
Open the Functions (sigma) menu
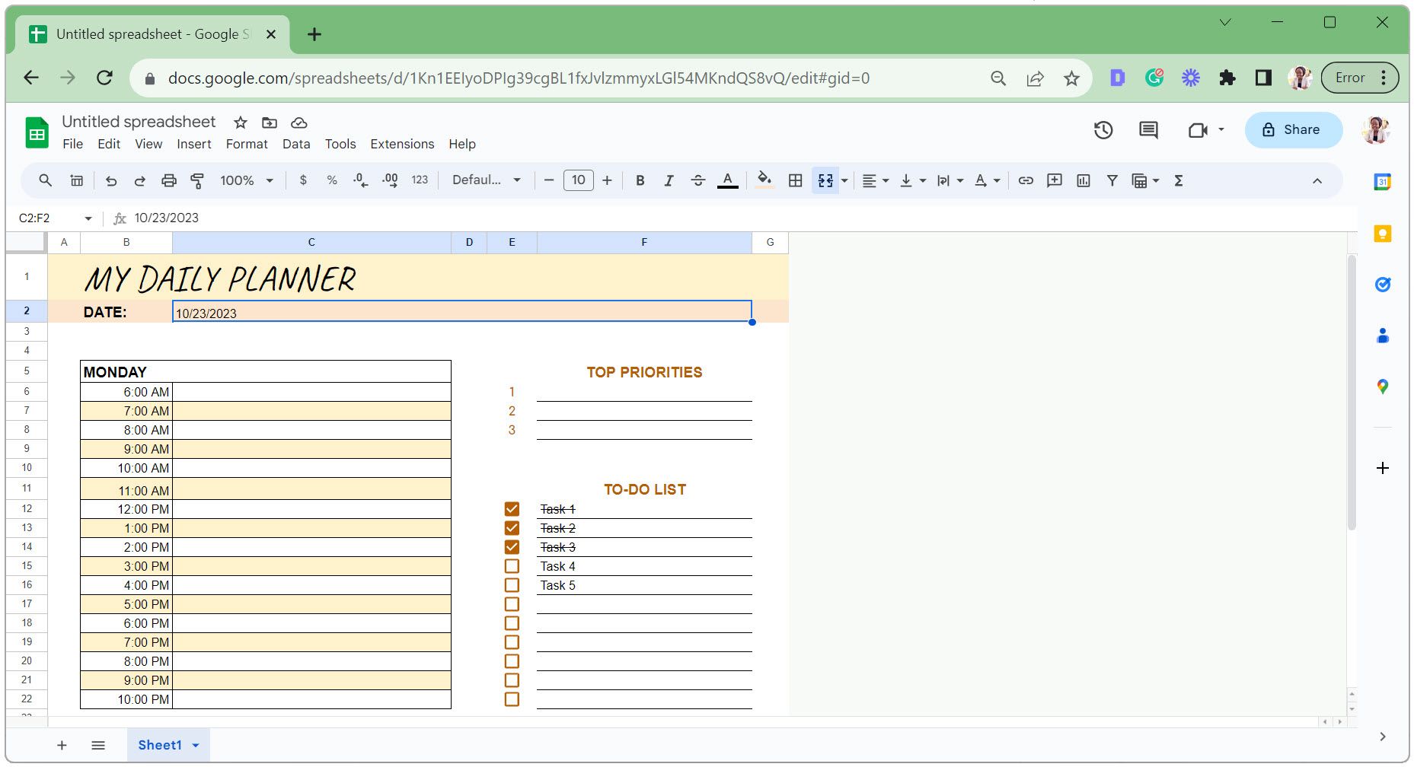click(1178, 180)
